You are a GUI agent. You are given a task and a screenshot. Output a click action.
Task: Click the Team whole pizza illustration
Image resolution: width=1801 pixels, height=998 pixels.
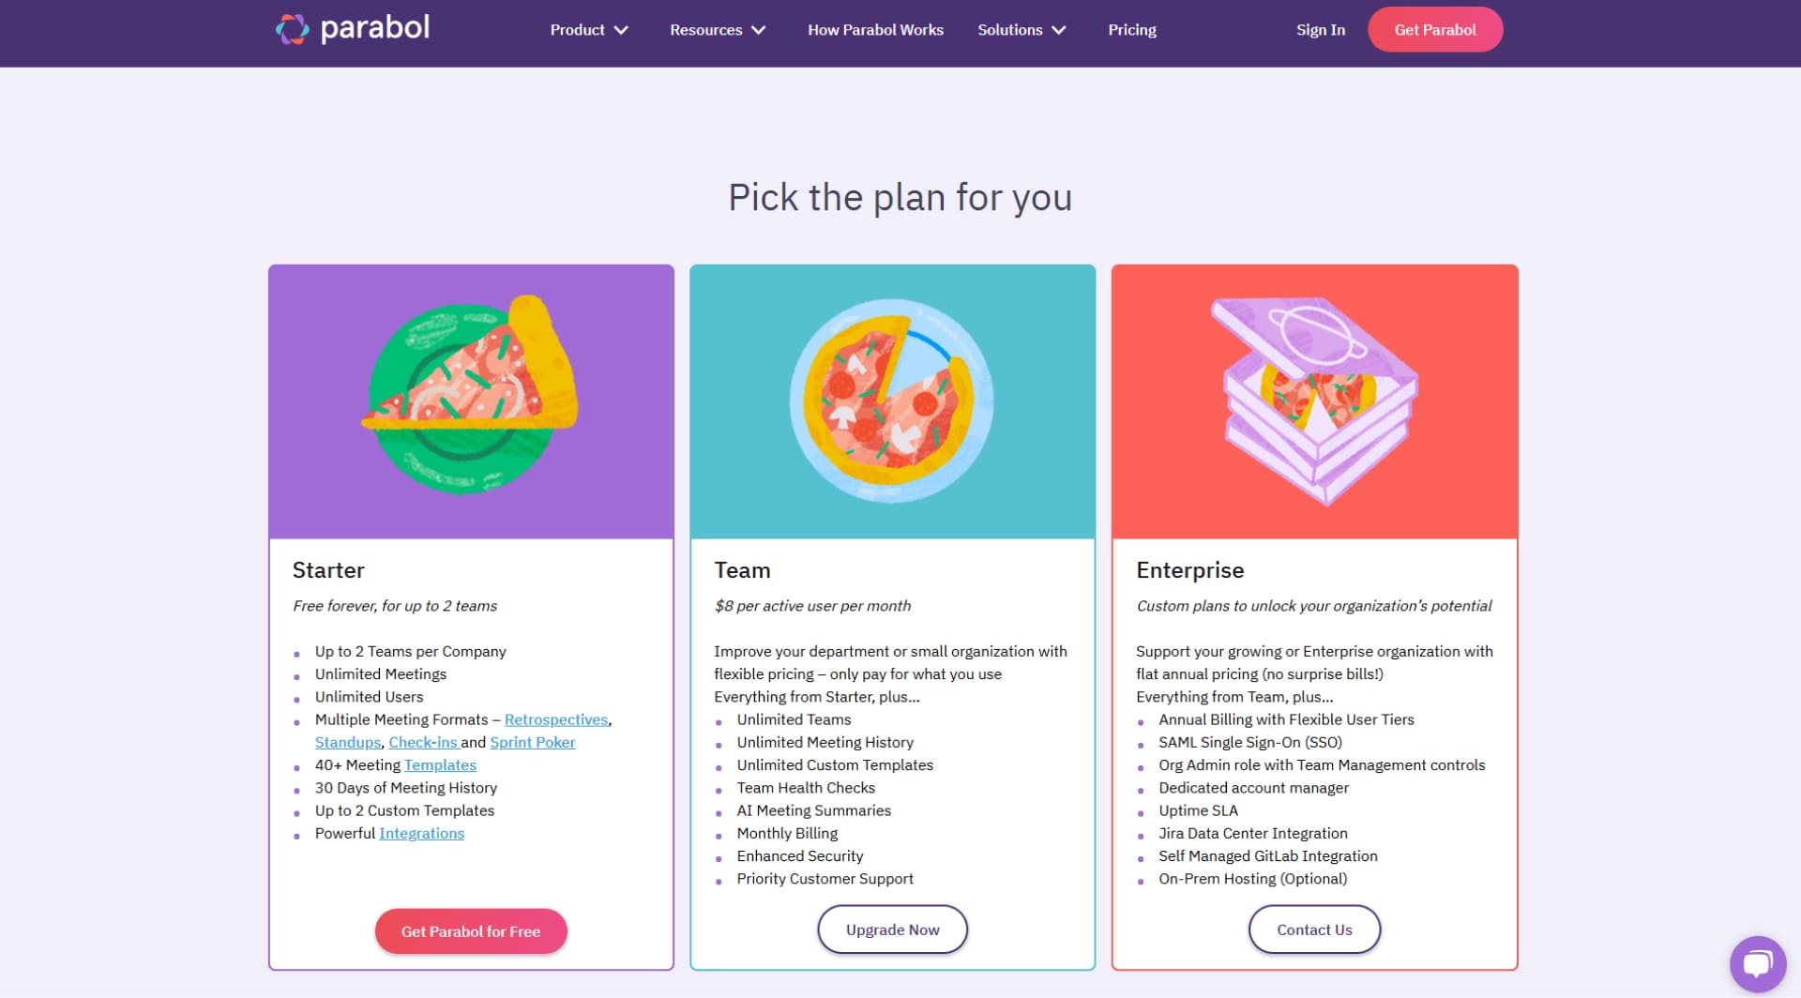tap(892, 401)
